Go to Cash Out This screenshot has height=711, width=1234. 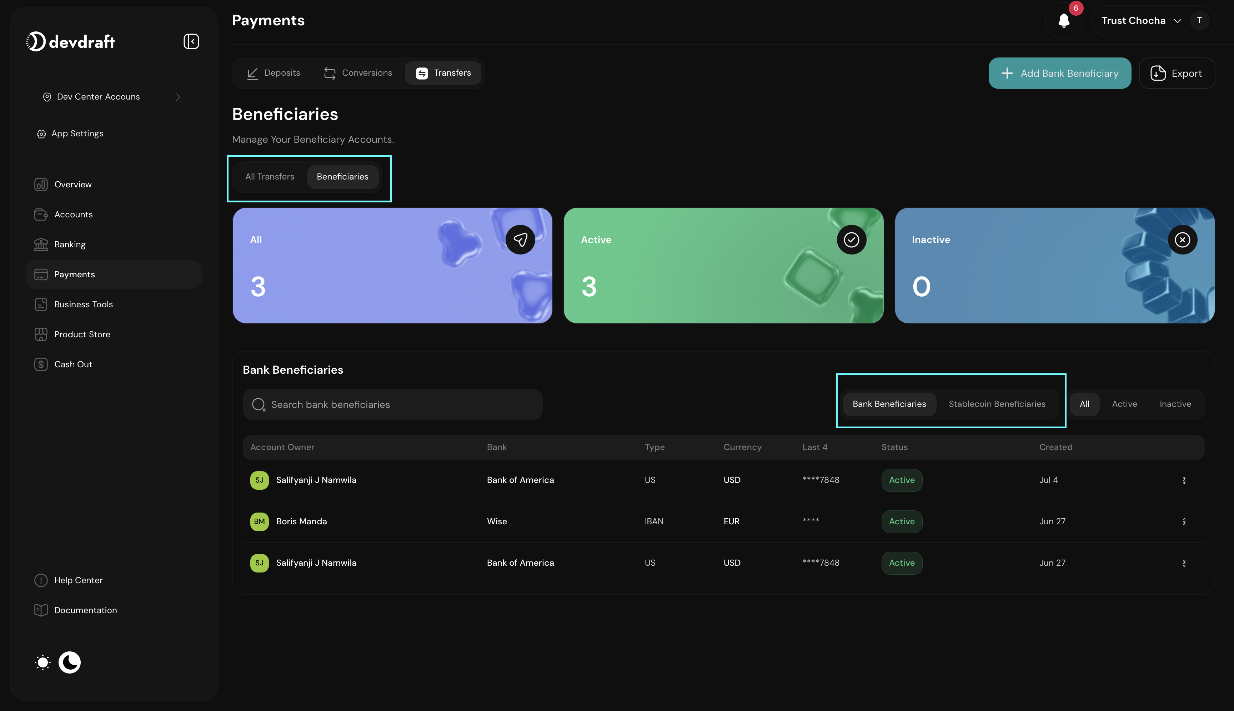(x=73, y=364)
